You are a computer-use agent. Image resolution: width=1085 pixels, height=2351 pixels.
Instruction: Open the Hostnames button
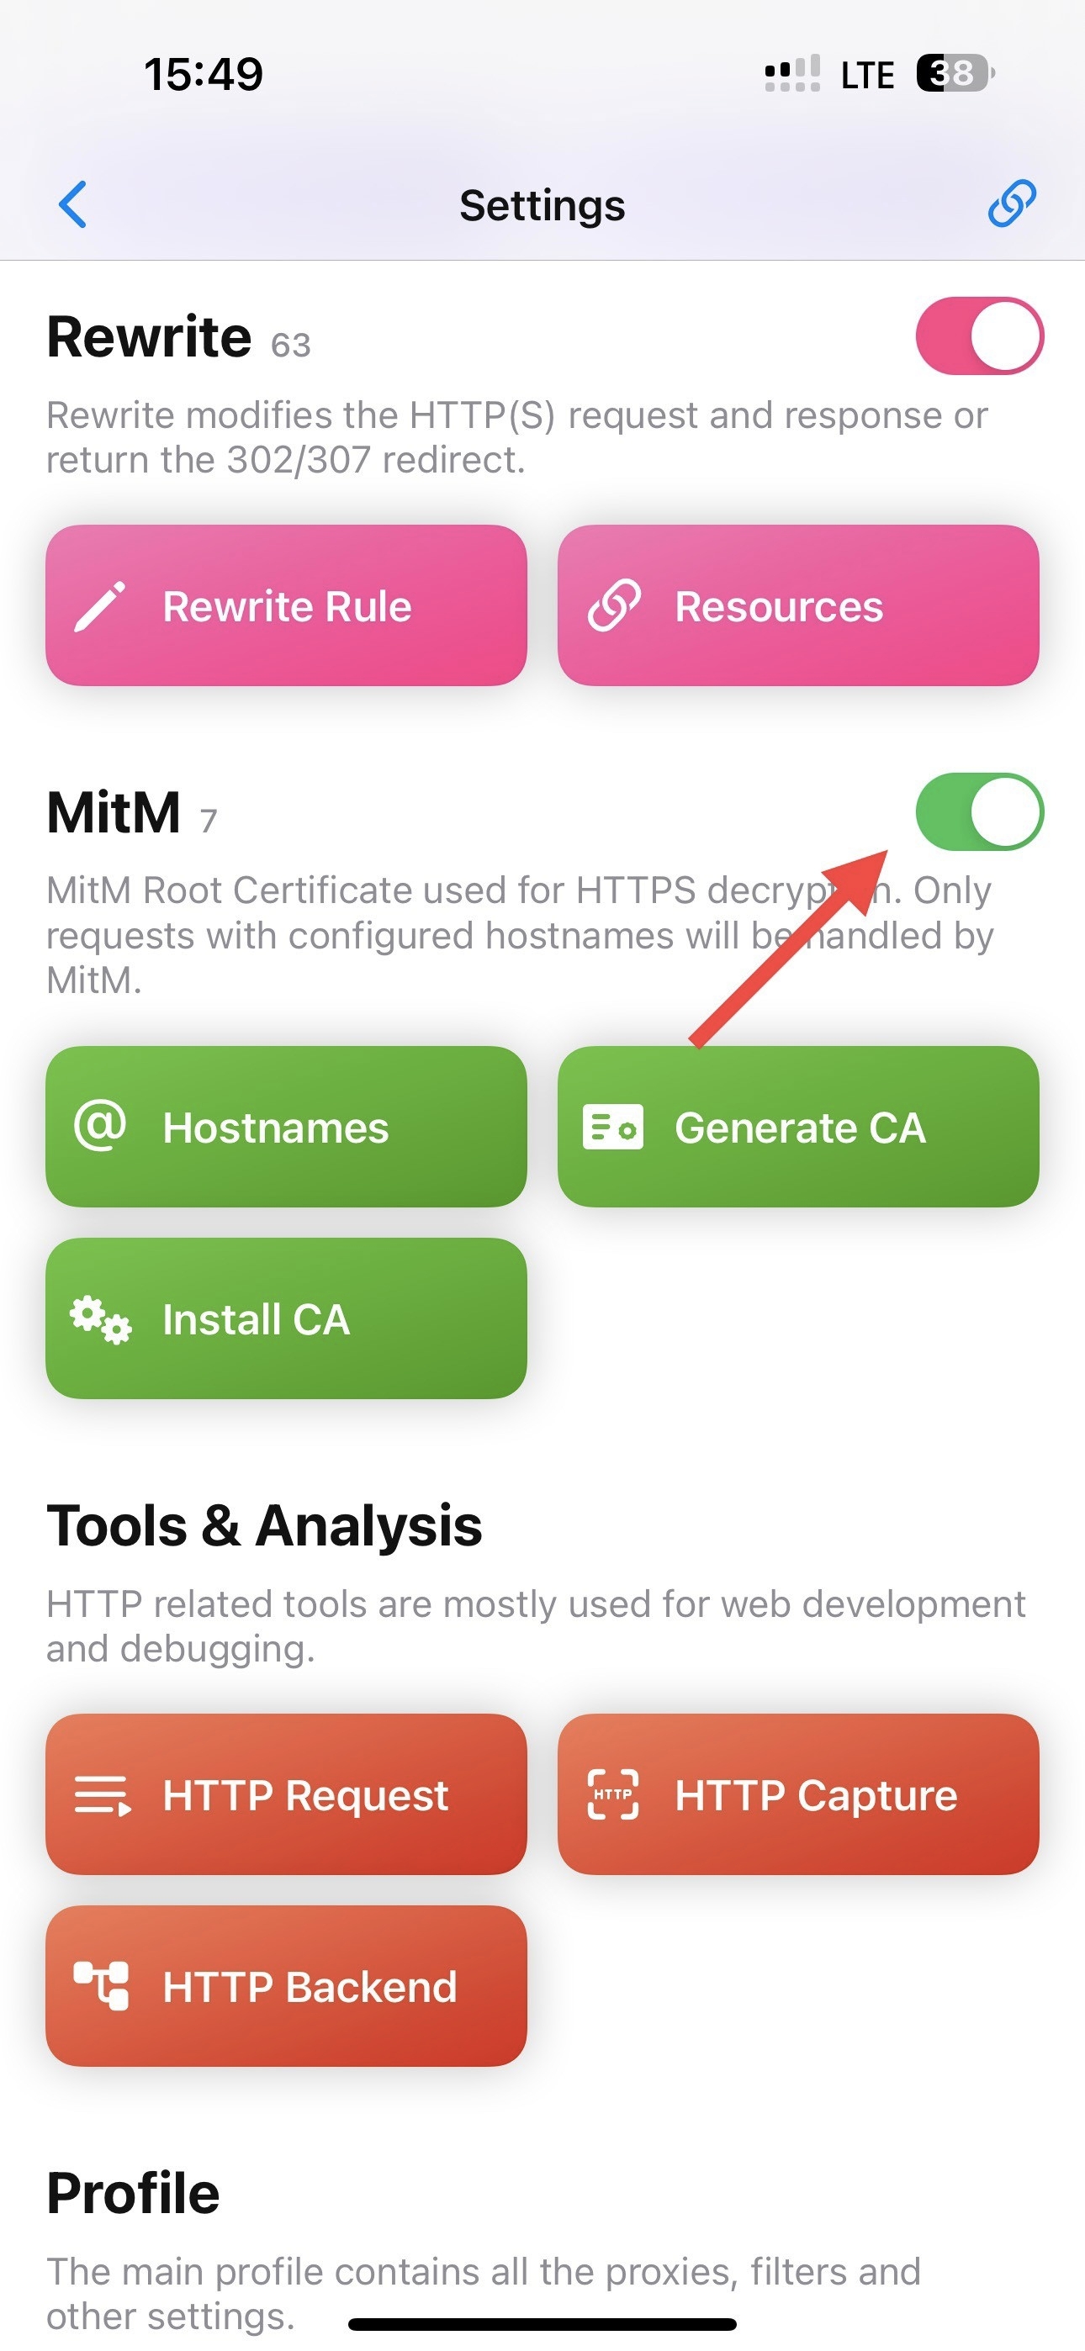(x=286, y=1126)
